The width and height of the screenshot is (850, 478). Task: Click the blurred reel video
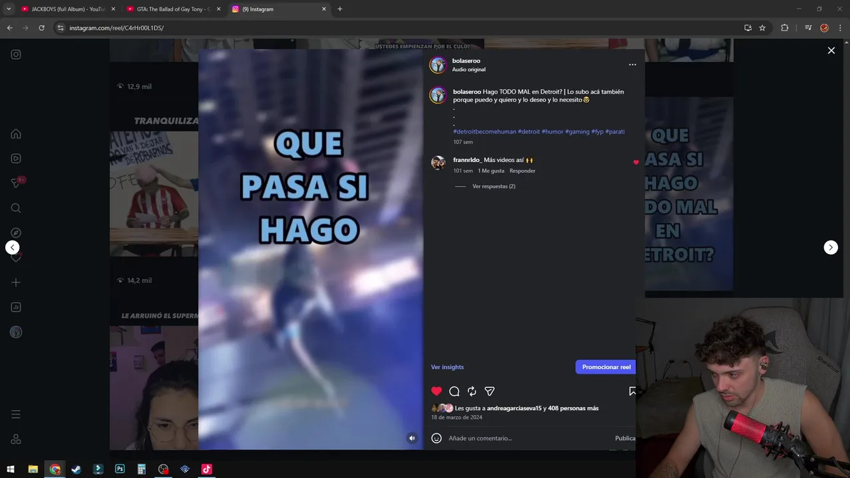click(x=311, y=250)
